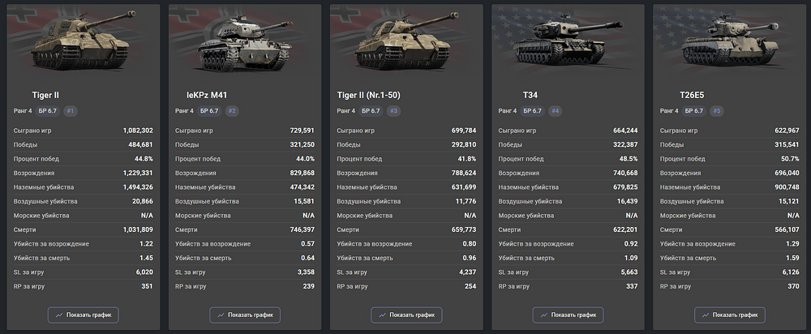
Task: Open the T26E5 tank picture
Action: [729, 41]
